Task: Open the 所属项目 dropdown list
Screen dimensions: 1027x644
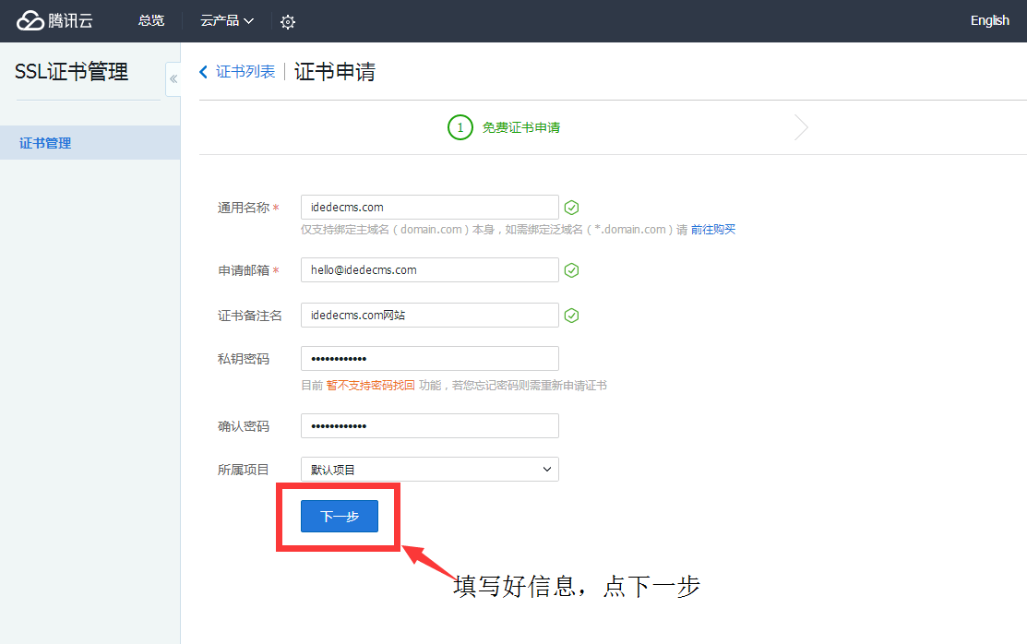Action: pyautogui.click(x=430, y=470)
